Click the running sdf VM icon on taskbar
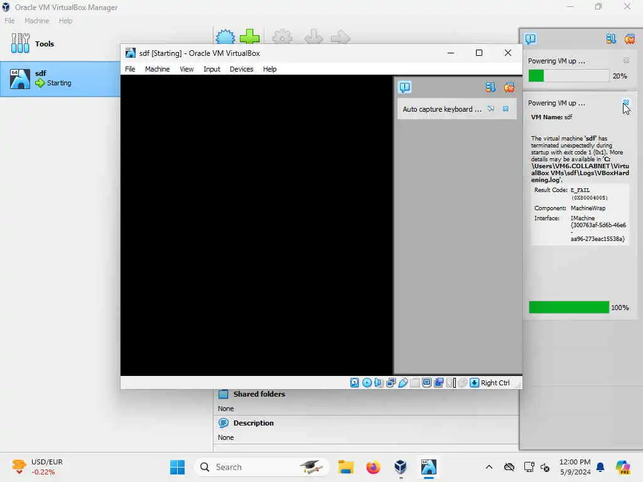The image size is (643, 482). tap(428, 467)
